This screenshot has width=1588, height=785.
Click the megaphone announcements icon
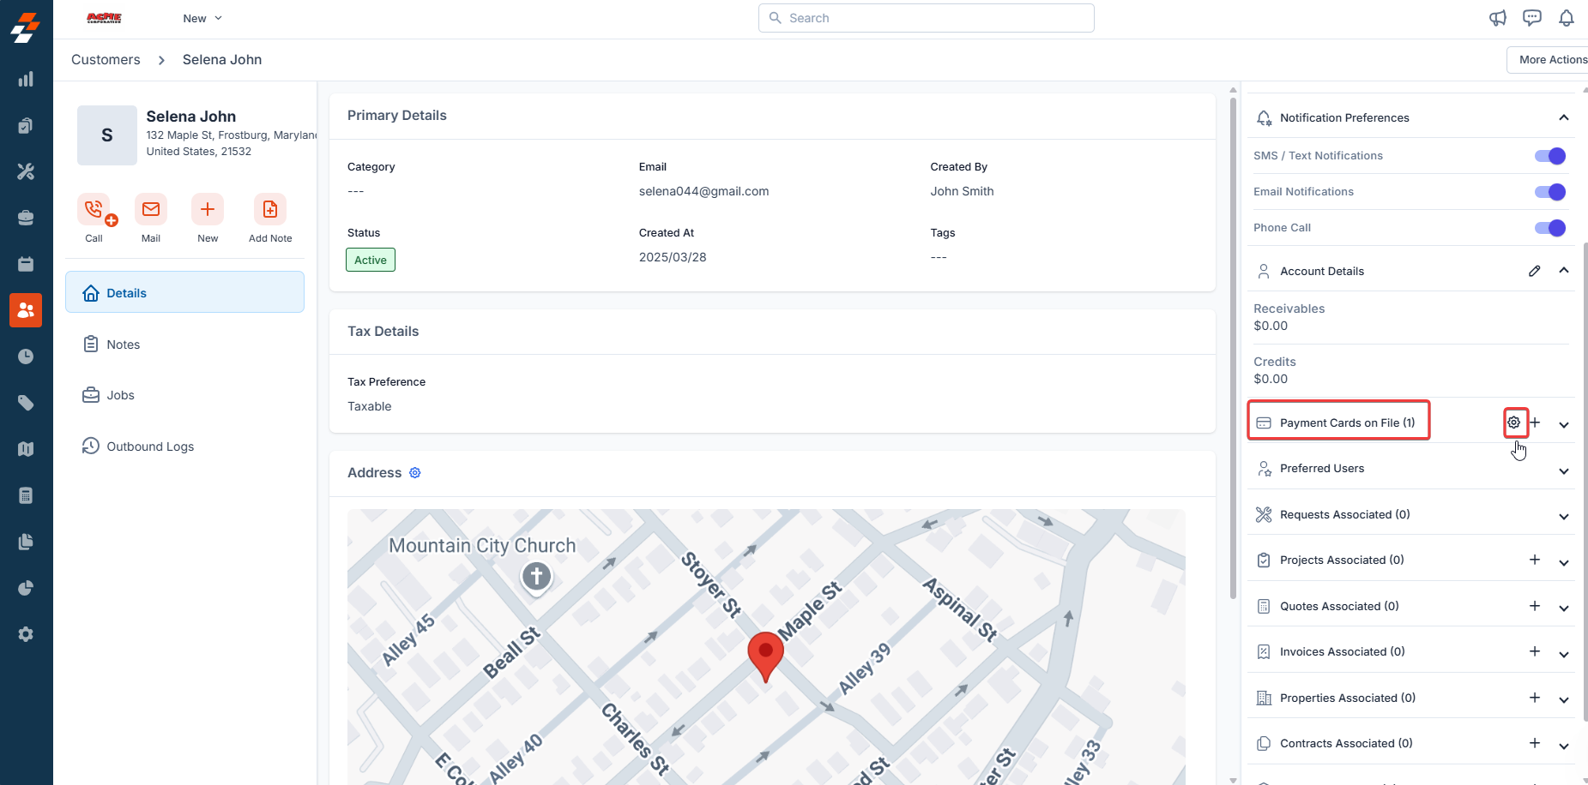(x=1498, y=18)
